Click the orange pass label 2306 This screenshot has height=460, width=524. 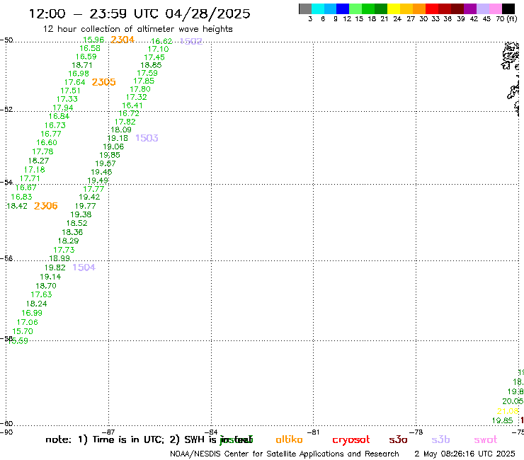[46, 206]
